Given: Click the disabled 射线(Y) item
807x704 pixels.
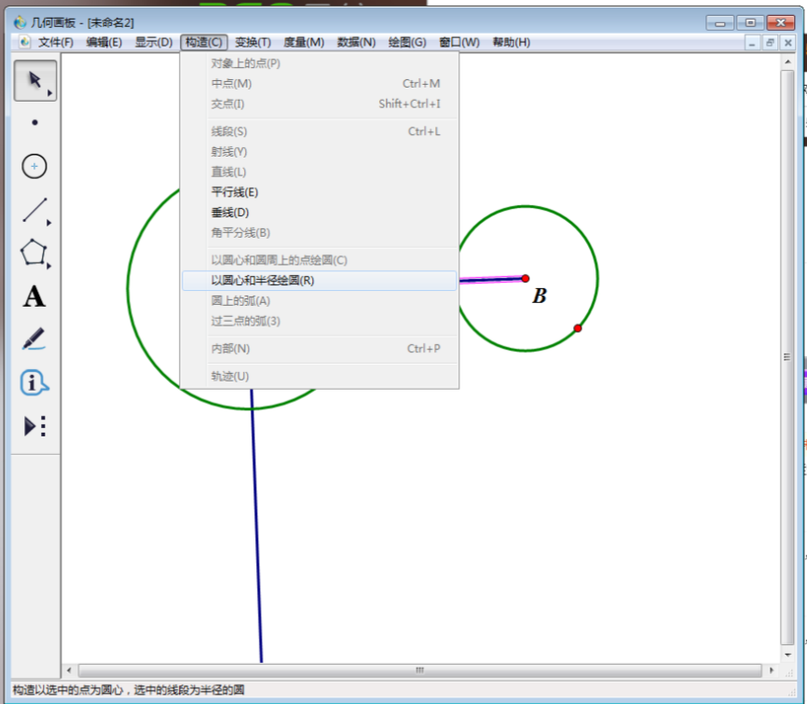Looking at the screenshot, I should [319, 152].
